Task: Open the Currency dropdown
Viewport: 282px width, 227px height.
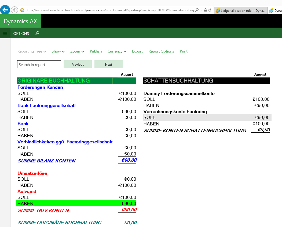Action: click(117, 51)
